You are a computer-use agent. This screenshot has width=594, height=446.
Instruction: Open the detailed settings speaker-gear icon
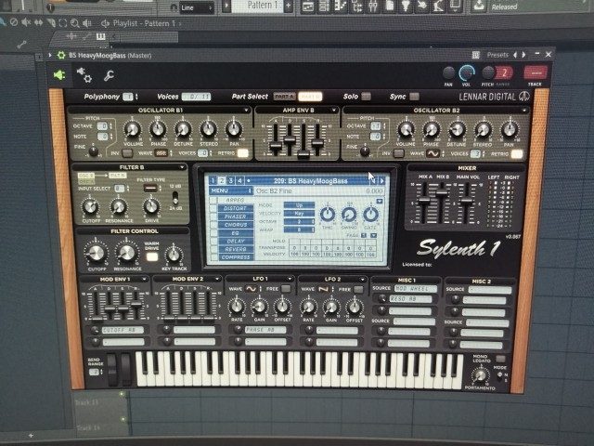[x=84, y=74]
